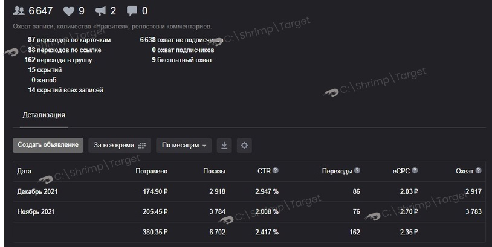
Task: Click the 162 перехода в группу stat
Action: coord(59,60)
